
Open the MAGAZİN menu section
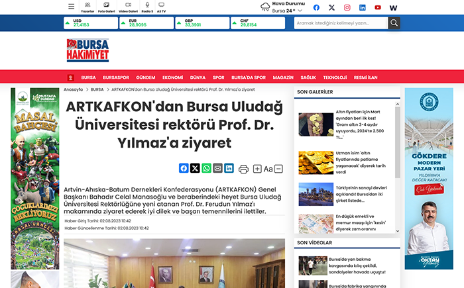click(x=283, y=77)
